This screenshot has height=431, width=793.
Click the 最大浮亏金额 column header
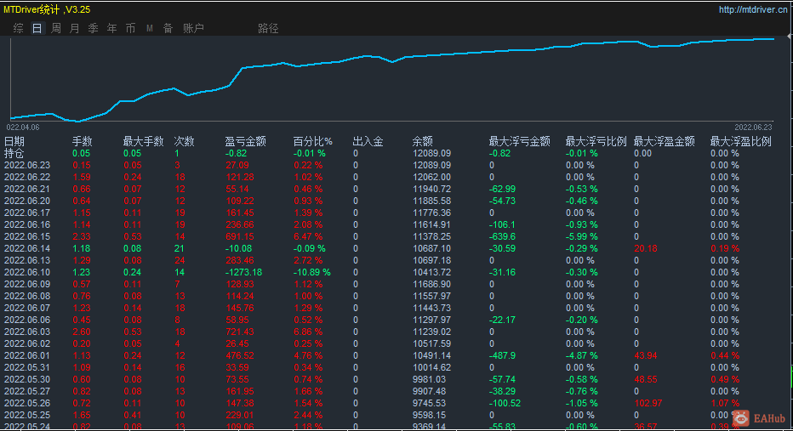tap(519, 141)
